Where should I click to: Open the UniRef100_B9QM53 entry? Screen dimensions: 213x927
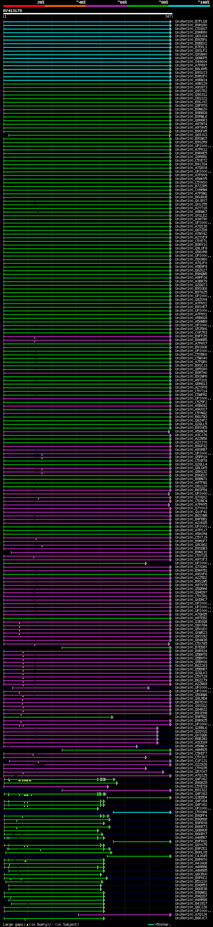[x=191, y=885]
